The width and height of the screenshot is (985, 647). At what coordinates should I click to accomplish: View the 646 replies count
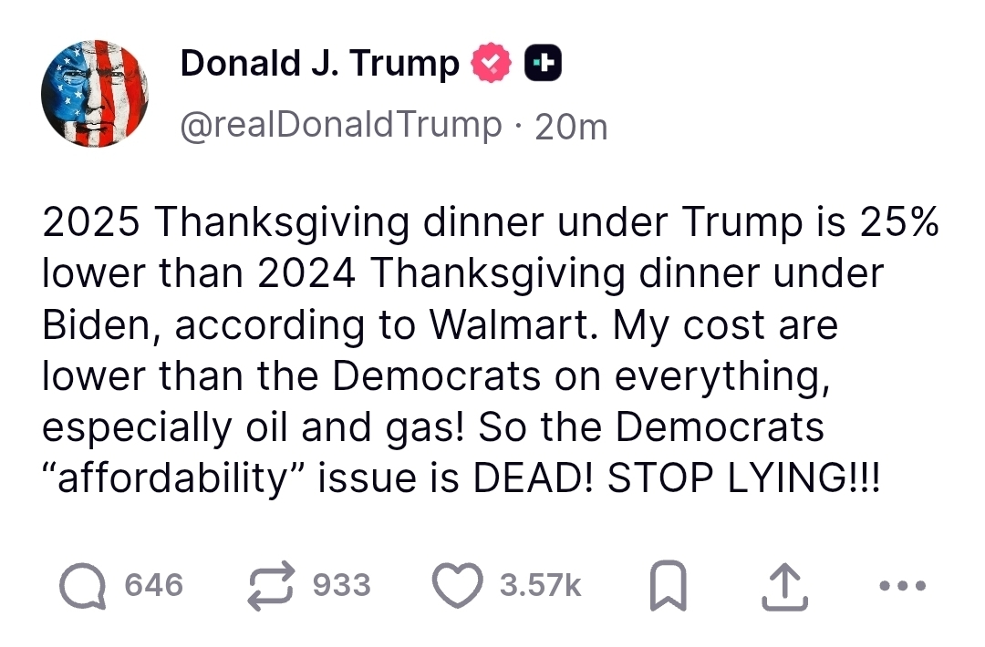point(154,585)
